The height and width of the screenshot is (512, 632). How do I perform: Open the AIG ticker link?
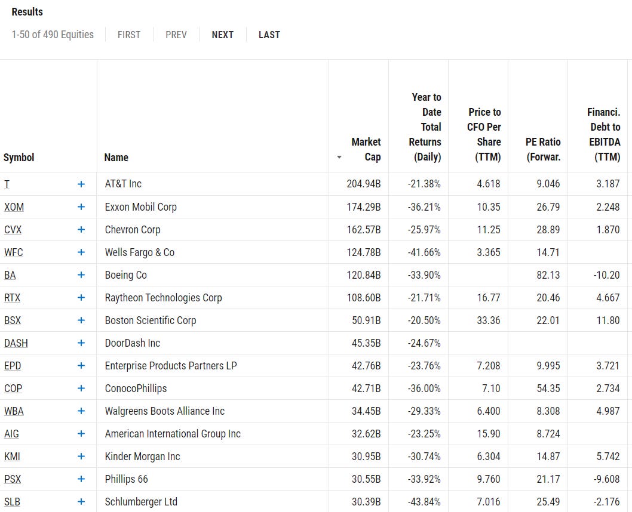click(12, 433)
